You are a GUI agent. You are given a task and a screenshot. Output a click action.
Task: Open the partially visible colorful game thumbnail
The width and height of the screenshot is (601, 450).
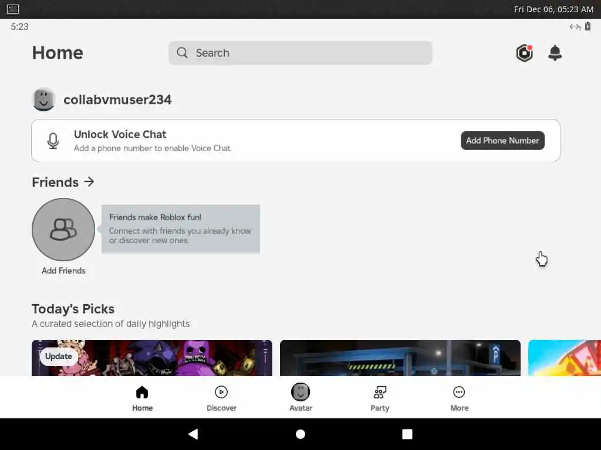564,358
